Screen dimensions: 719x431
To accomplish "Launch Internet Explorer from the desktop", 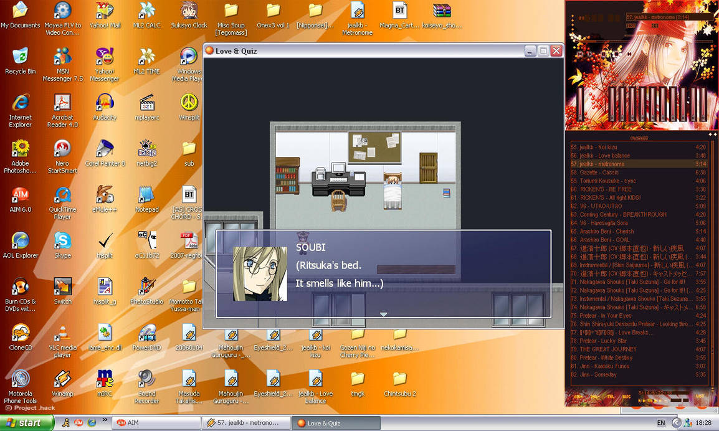I will pyautogui.click(x=20, y=110).
